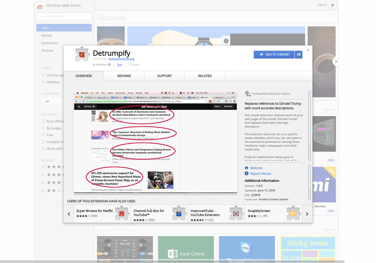Open the All categories dropdown
The image size is (376, 263).
(52, 101)
